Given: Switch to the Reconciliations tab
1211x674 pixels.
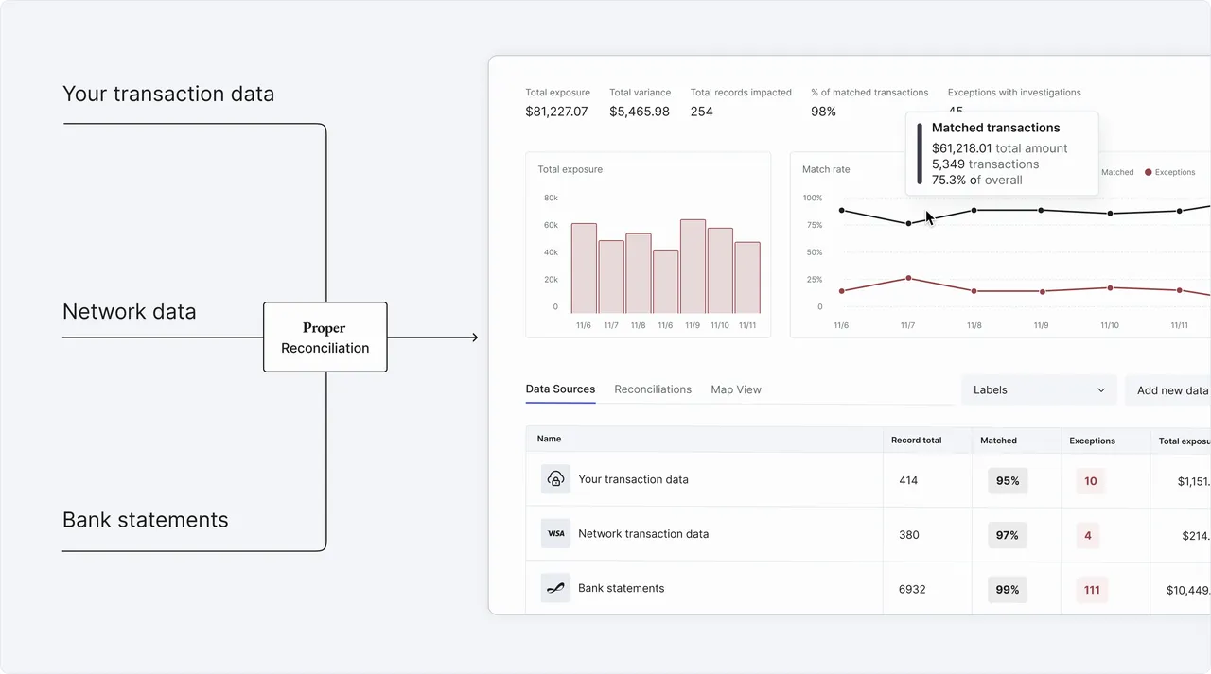Looking at the screenshot, I should pyautogui.click(x=653, y=389).
